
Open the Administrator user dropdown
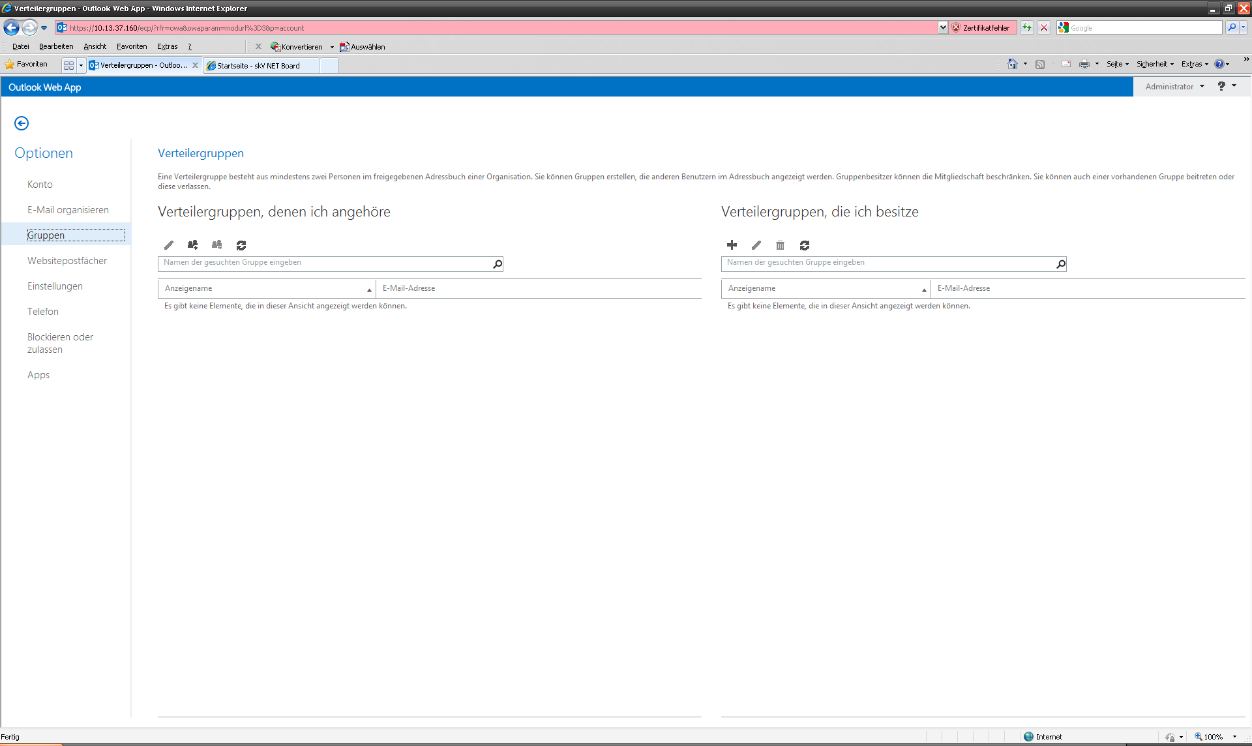tap(1174, 87)
